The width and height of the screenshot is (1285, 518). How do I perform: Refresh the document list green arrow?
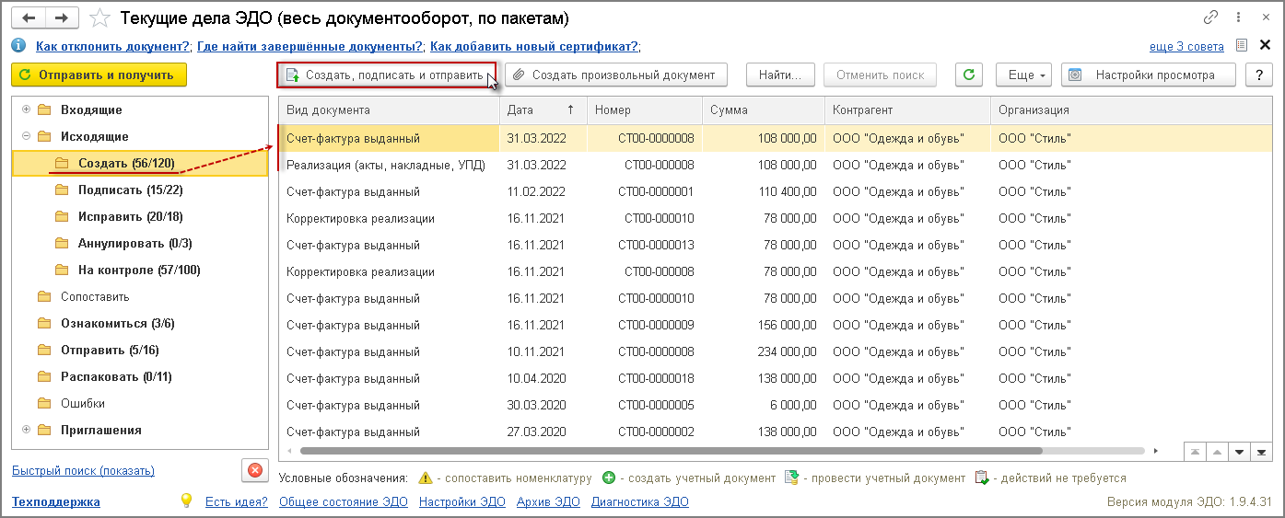[968, 75]
